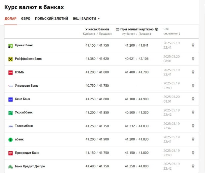Select the ПОЛЬСКИЙ ЗЛОТИЙ tab
205x173 pixels.
tap(51, 19)
